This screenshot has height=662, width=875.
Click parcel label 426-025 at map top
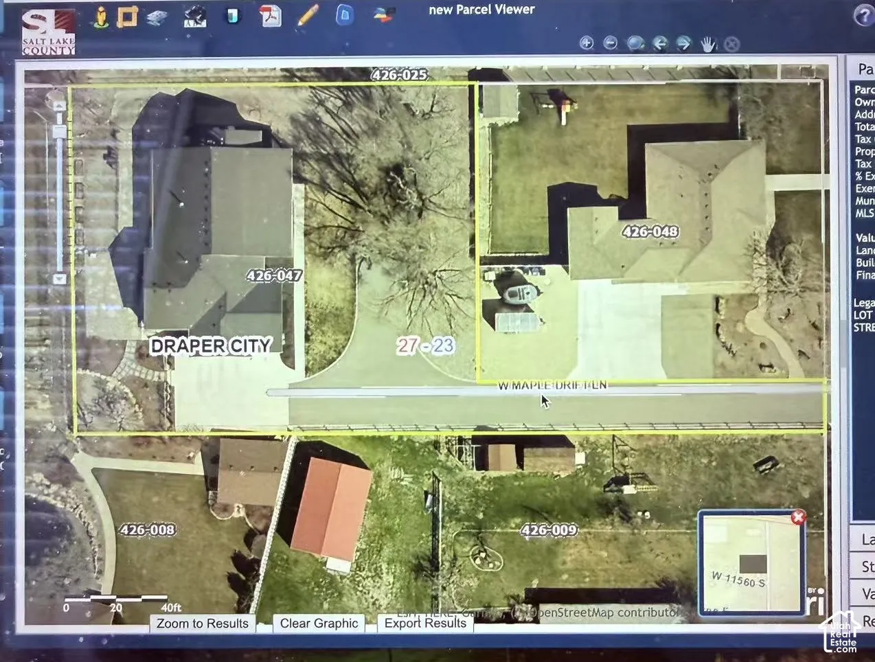tap(399, 74)
